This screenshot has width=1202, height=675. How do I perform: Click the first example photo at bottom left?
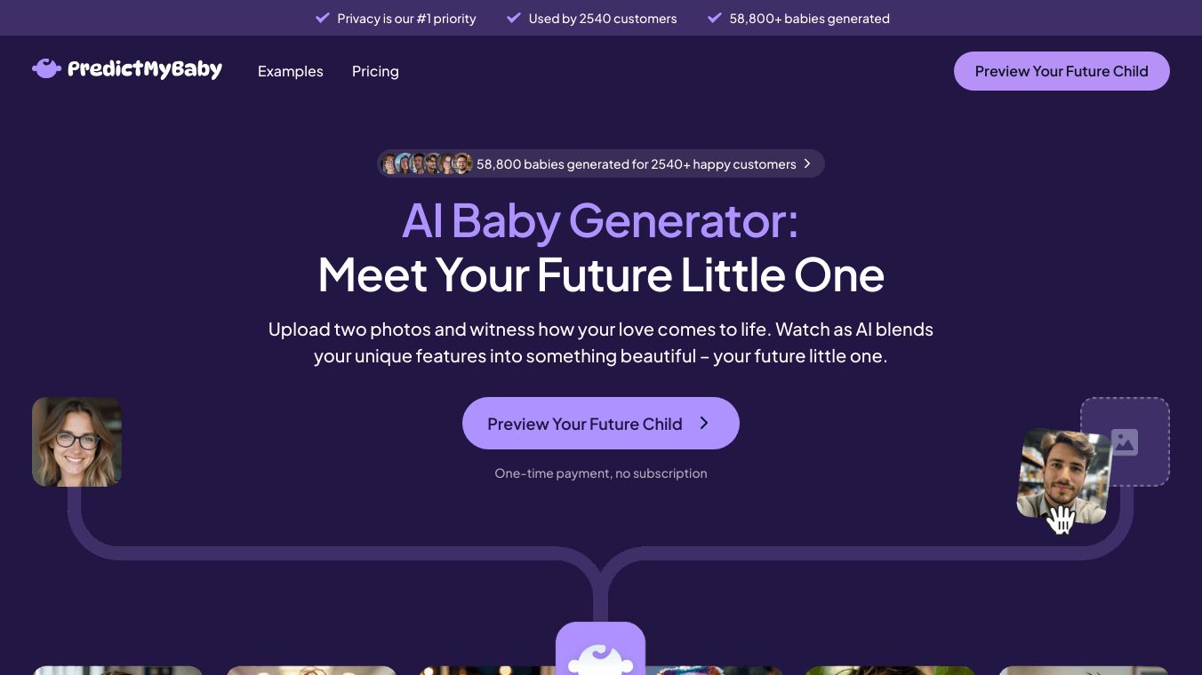118,671
